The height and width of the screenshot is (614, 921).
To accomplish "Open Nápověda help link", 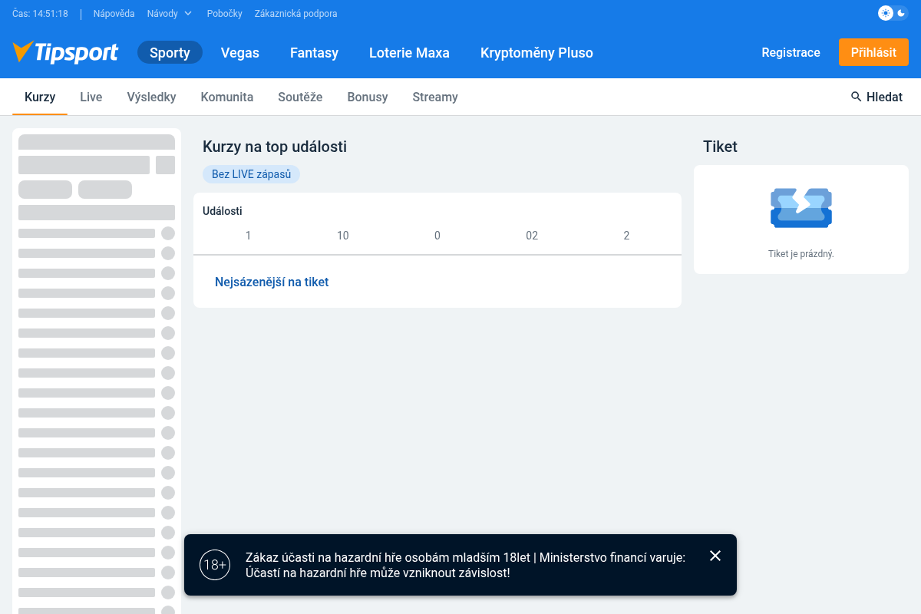I will 114,14.
